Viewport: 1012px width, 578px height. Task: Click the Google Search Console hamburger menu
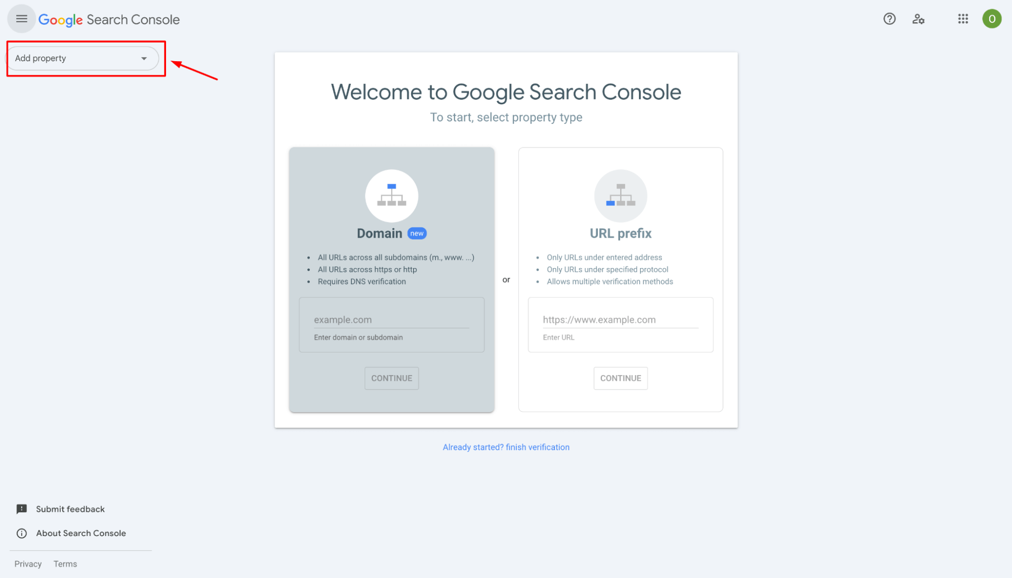(22, 19)
